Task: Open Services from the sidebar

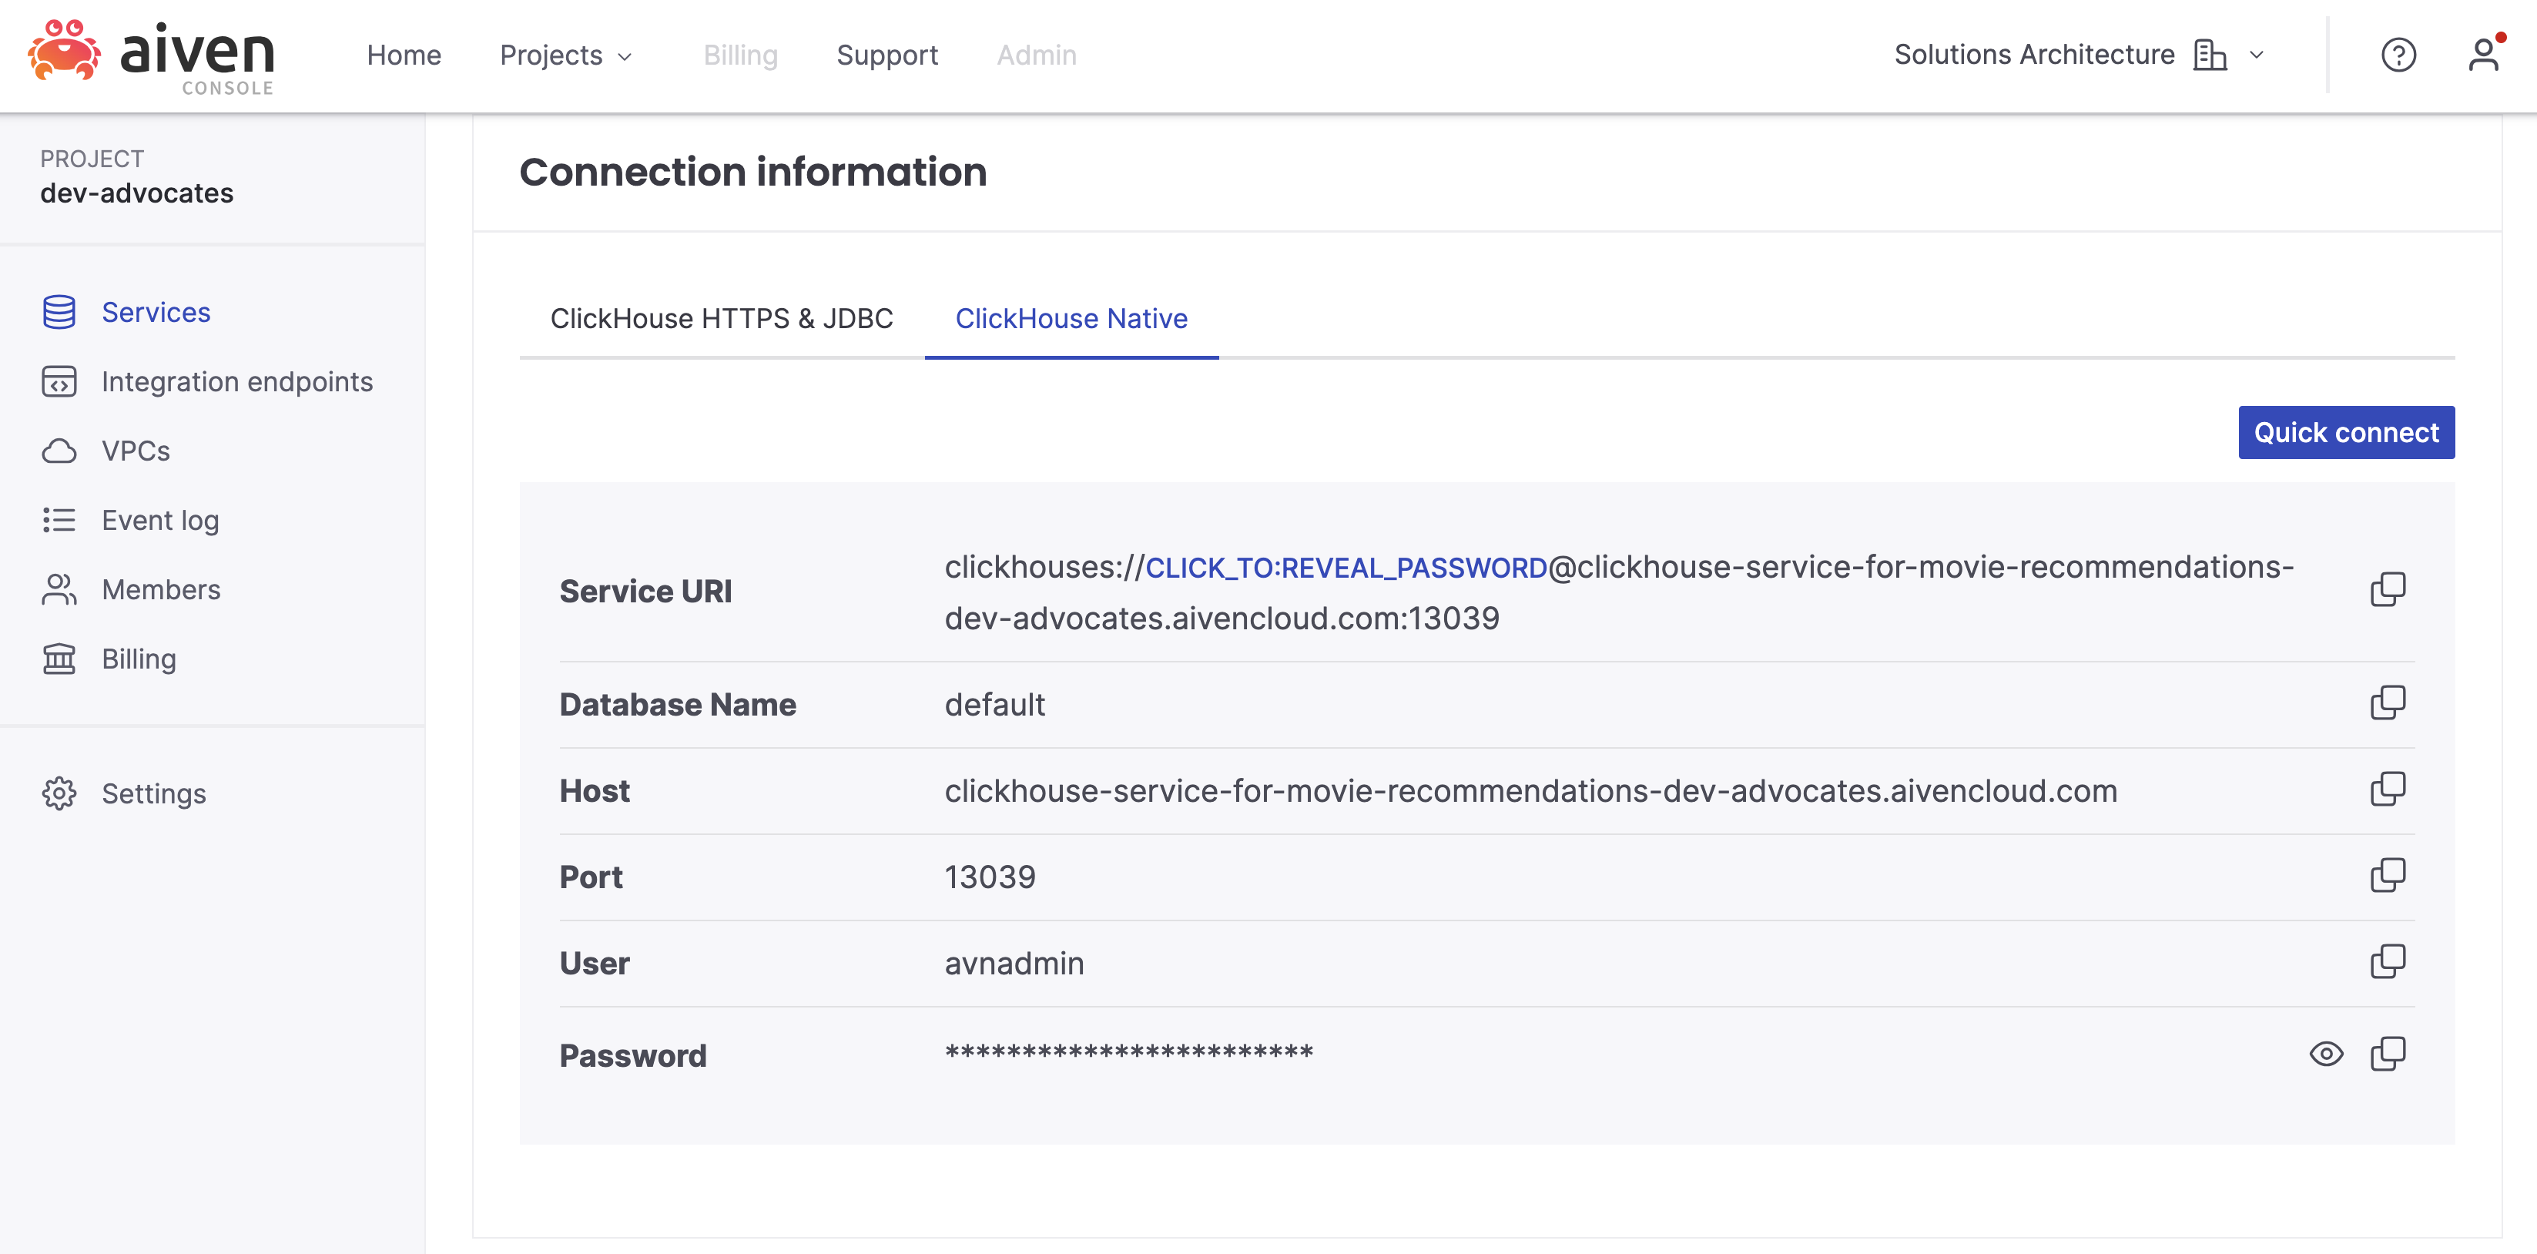Action: (x=156, y=312)
